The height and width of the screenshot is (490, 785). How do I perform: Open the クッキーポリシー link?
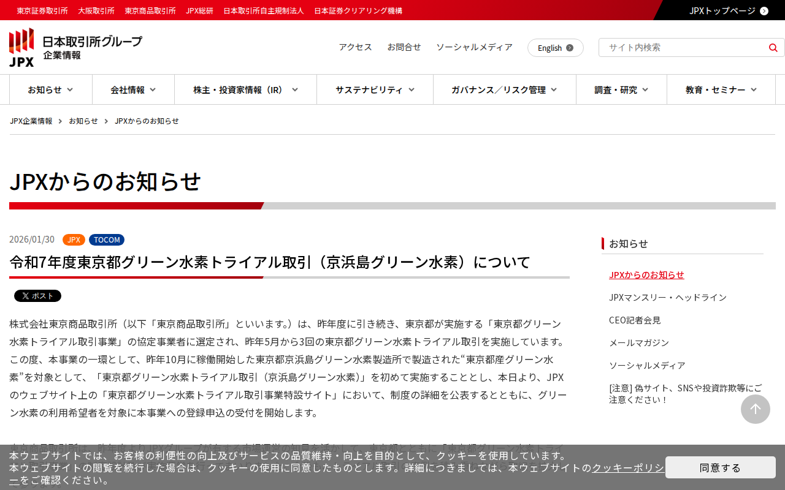point(627,468)
